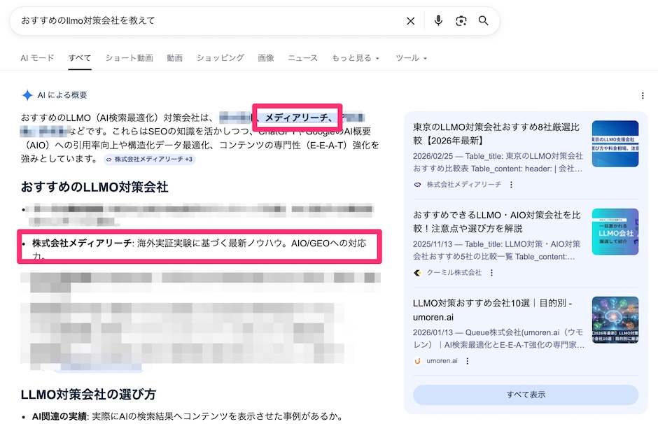The height and width of the screenshot is (424, 658).
Task: Switch to the 画像 tab
Action: (x=265, y=58)
